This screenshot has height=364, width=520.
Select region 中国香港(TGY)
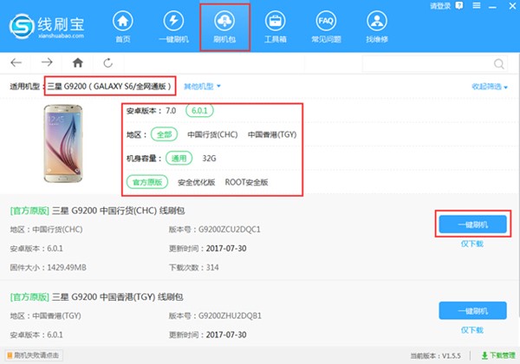(x=272, y=134)
